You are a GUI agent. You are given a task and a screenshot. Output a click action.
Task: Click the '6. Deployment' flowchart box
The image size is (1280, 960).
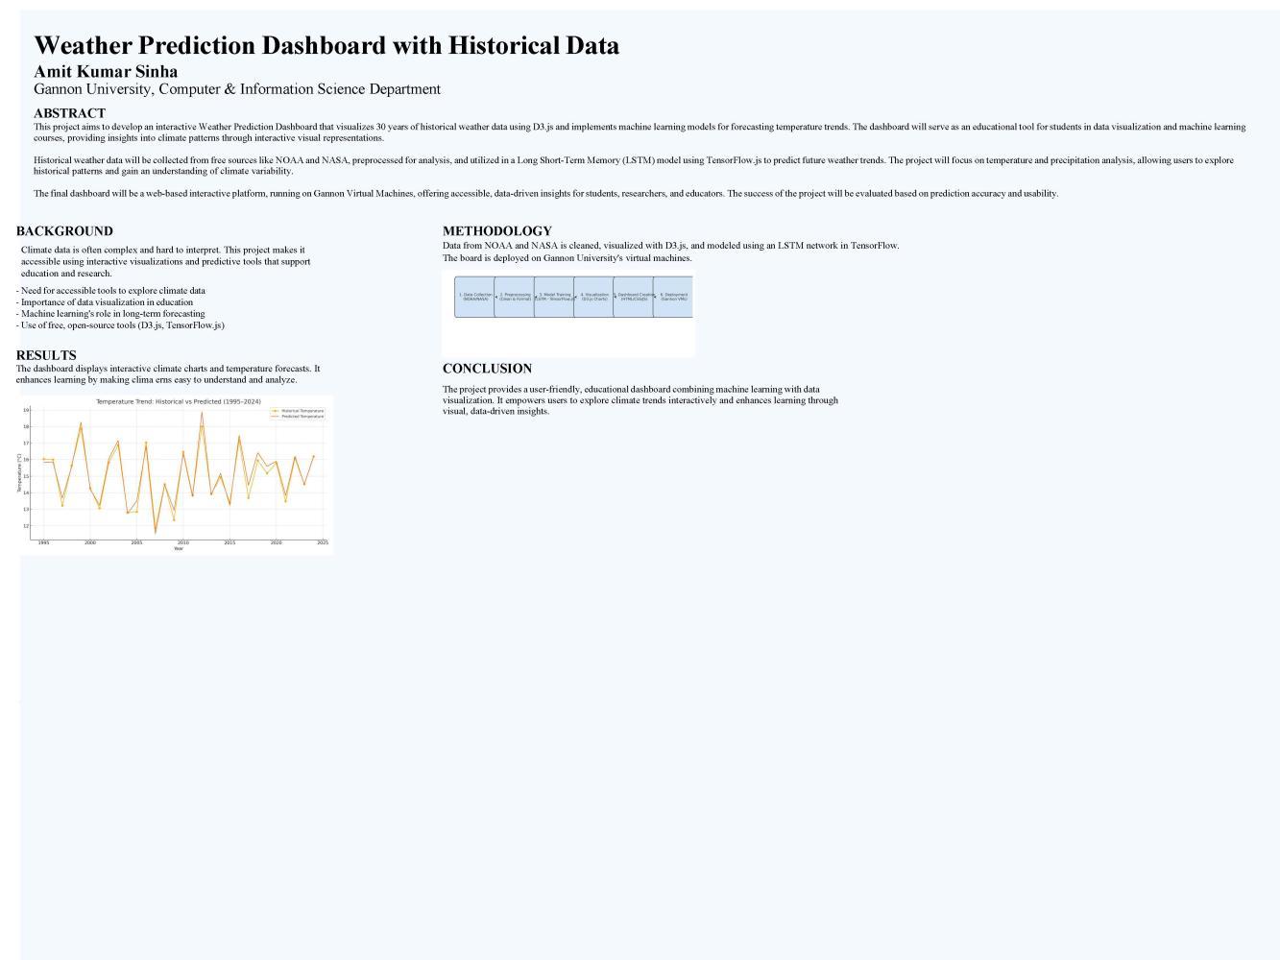click(x=673, y=298)
